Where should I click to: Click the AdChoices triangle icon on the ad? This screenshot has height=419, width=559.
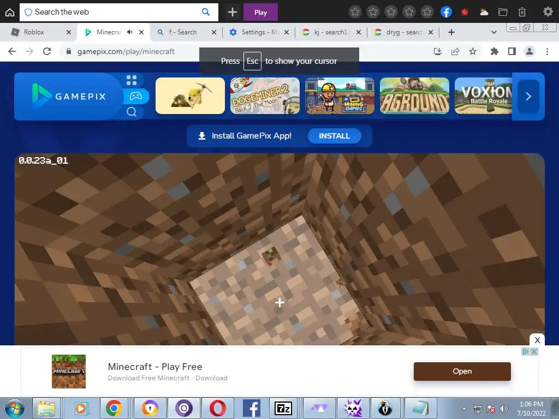525,352
